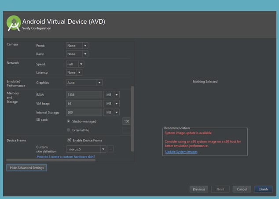Click the 'Camera' section label
The image size is (279, 199).
pos(12,44)
